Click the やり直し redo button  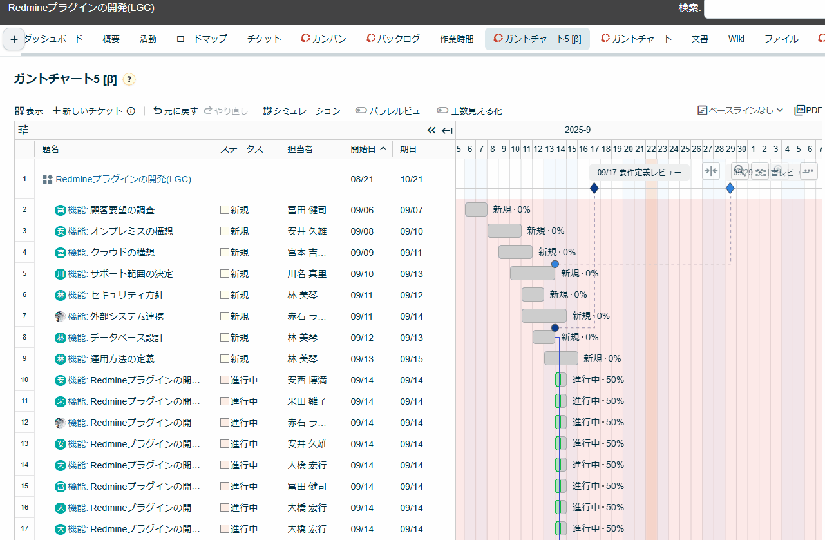(x=226, y=111)
